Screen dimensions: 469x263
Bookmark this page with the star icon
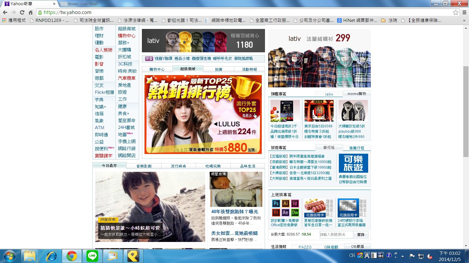[x=456, y=12]
